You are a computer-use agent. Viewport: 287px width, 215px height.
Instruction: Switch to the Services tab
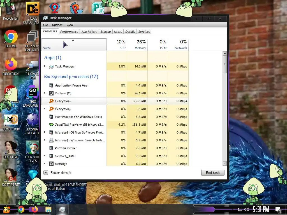click(x=144, y=32)
